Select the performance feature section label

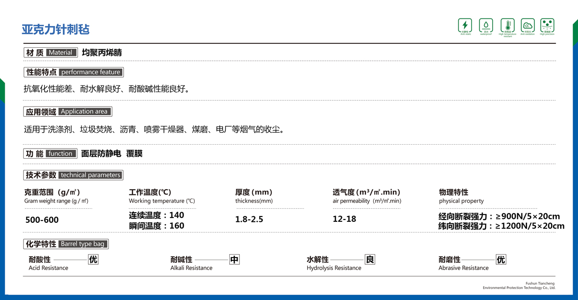coord(74,72)
